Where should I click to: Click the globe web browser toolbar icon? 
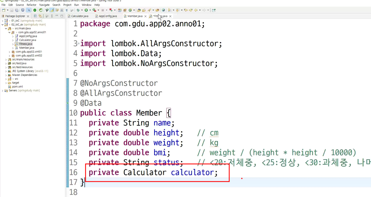[x=163, y=10]
